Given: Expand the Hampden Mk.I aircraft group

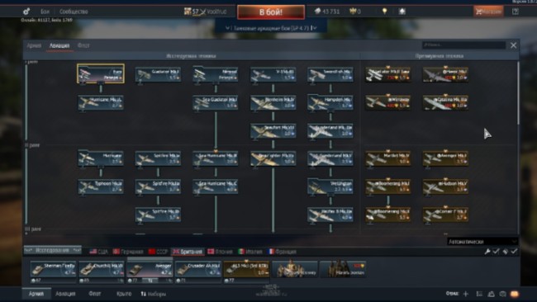Looking at the screenshot, I should coord(330,102).
